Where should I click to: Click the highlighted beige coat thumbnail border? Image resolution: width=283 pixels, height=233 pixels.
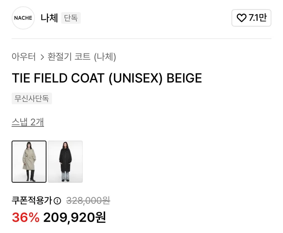point(29,161)
